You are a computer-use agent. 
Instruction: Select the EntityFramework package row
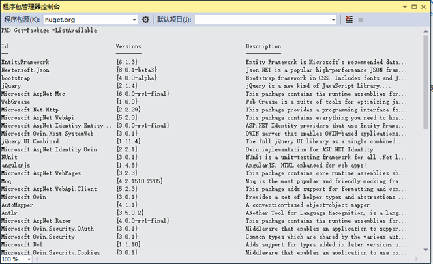[204, 62]
